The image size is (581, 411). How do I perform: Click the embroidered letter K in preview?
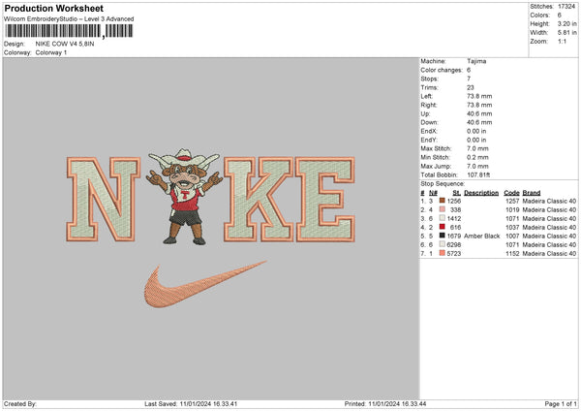click(x=259, y=199)
